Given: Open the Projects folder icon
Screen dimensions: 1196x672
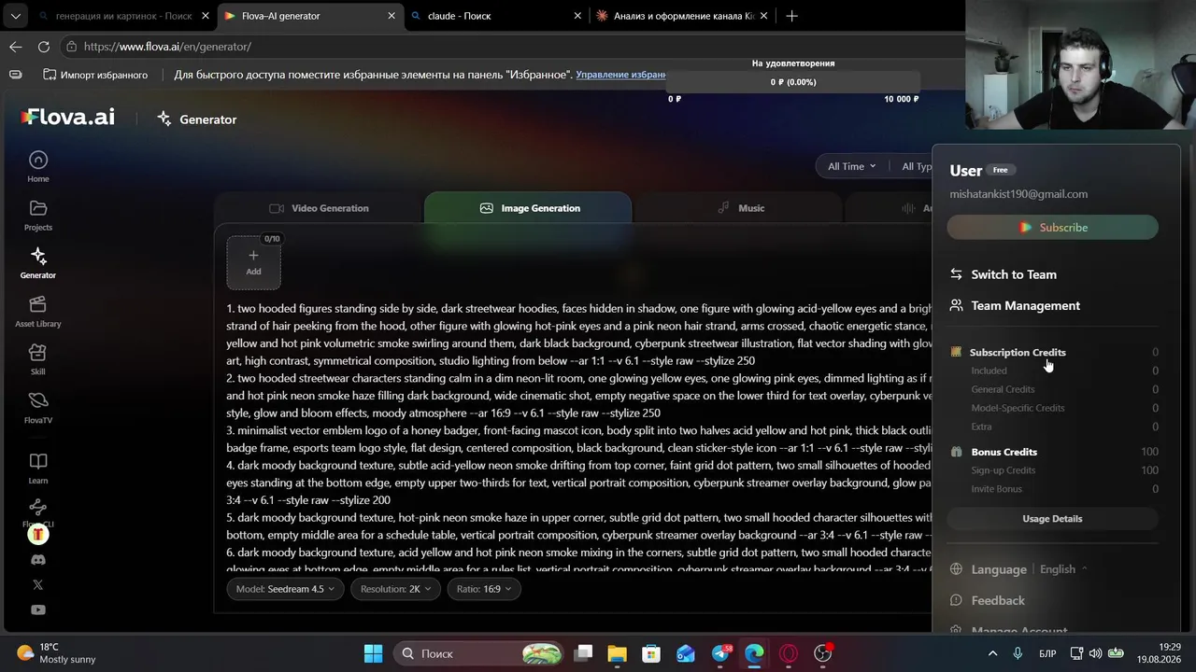Looking at the screenshot, I should (x=37, y=208).
